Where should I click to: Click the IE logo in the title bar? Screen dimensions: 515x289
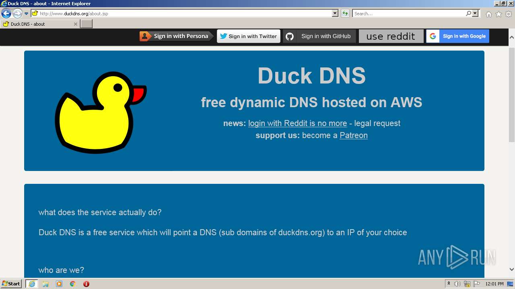coord(4,4)
